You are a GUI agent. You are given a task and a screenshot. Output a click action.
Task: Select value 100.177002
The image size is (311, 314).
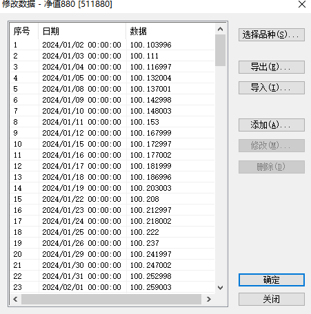pyautogui.click(x=151, y=155)
